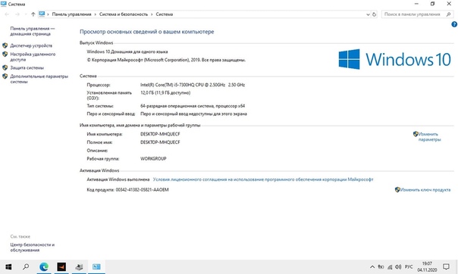Click shield icon beside Дополнительные параметры системы

(x=5, y=76)
